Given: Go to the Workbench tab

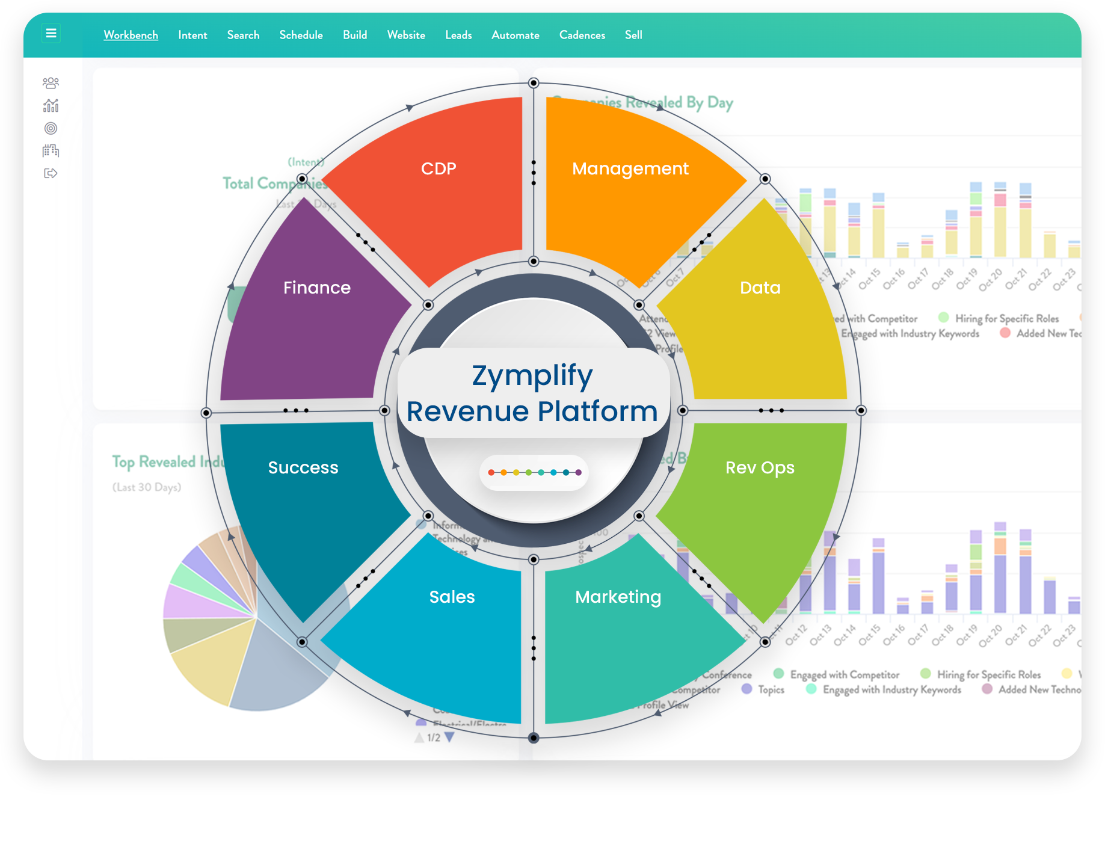Looking at the screenshot, I should (131, 35).
